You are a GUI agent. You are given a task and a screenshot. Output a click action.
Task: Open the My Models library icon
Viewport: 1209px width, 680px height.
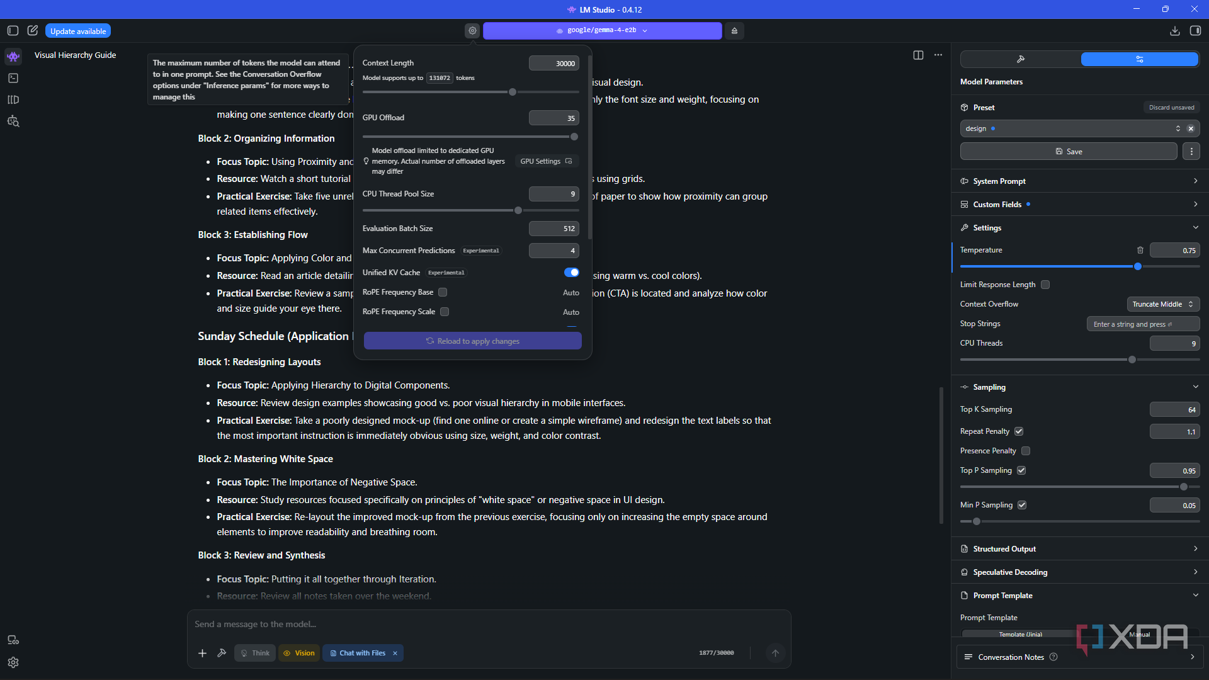(x=13, y=99)
